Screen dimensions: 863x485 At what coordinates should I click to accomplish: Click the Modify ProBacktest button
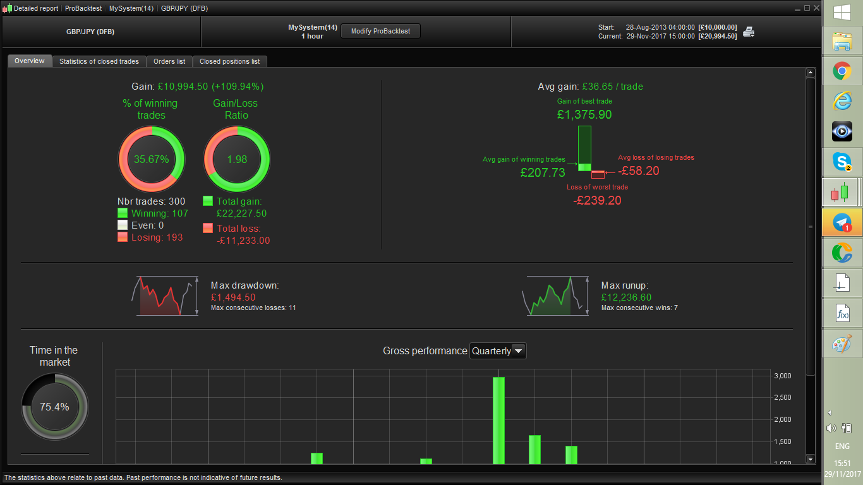click(380, 31)
